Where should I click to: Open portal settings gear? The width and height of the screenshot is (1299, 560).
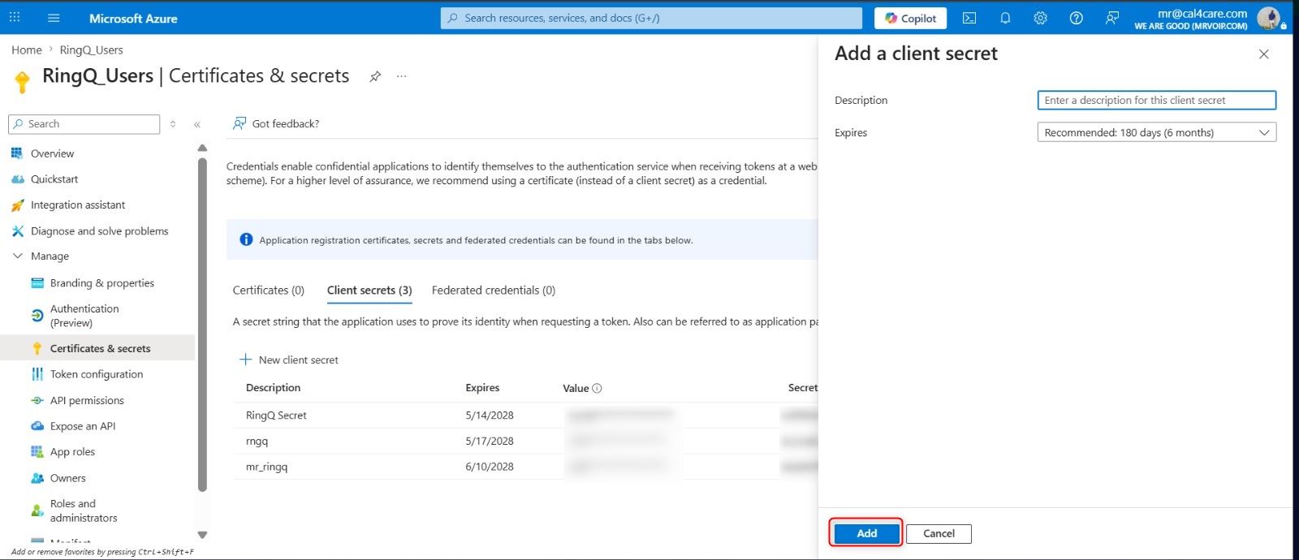[1041, 18]
